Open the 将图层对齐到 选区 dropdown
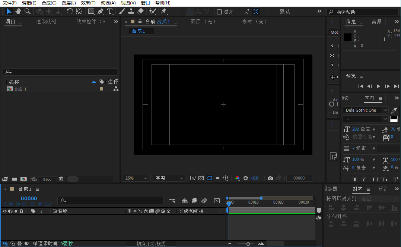The width and height of the screenshot is (401, 247). click(x=379, y=199)
